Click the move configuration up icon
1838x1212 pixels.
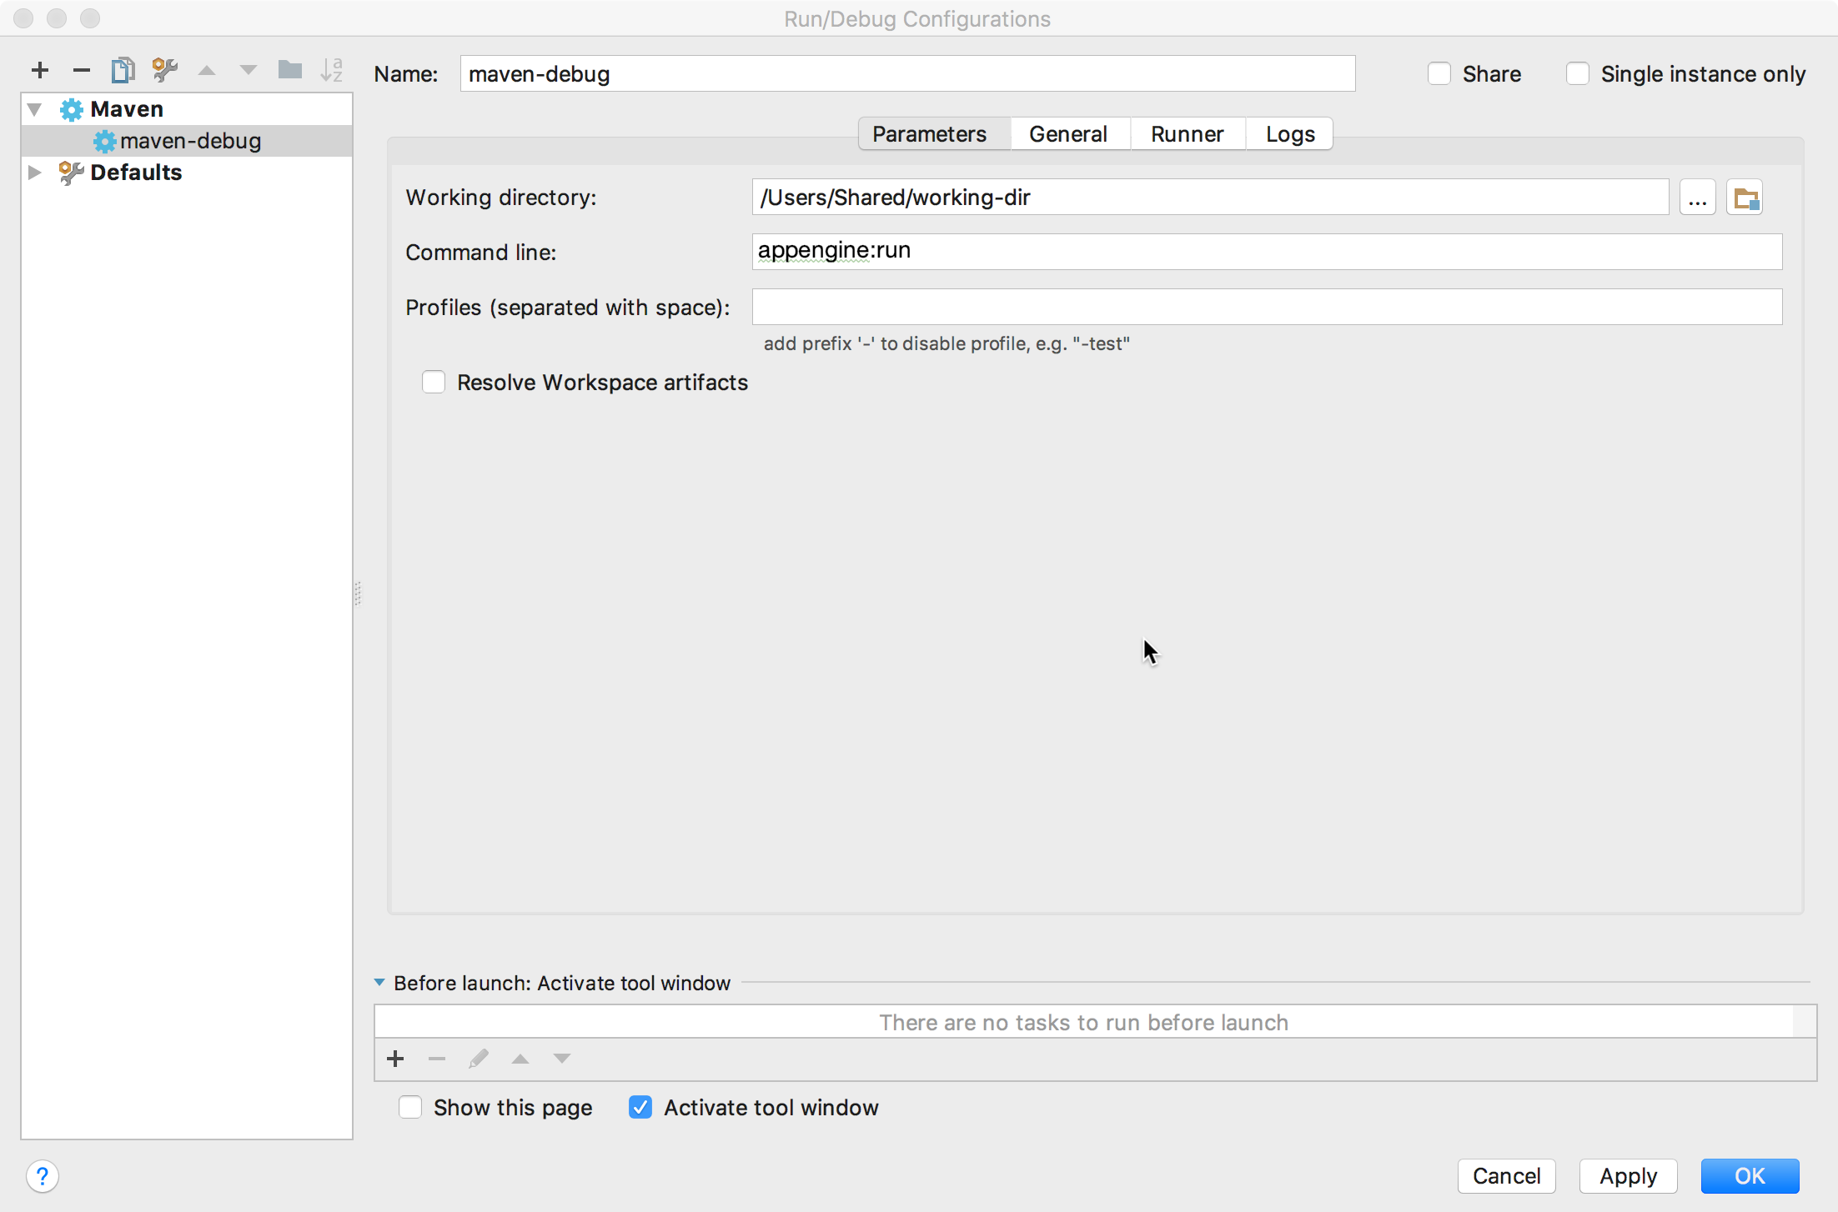click(x=210, y=70)
